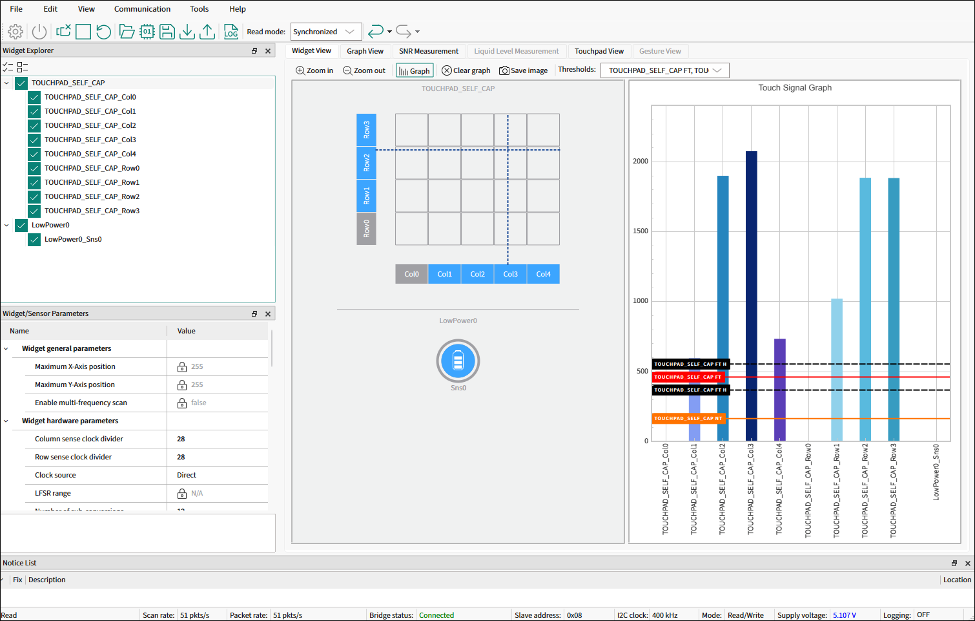Switch to the Touchpad View tab

[x=599, y=51]
